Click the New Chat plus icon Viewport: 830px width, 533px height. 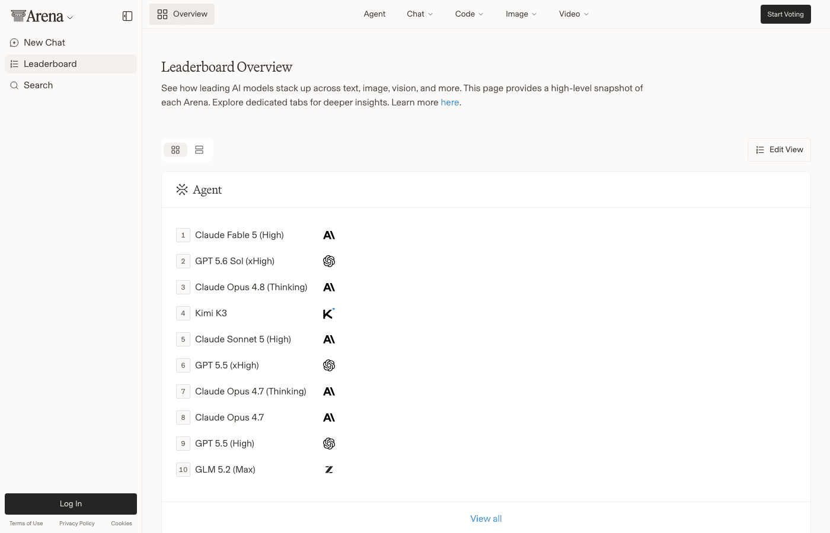[x=14, y=43]
